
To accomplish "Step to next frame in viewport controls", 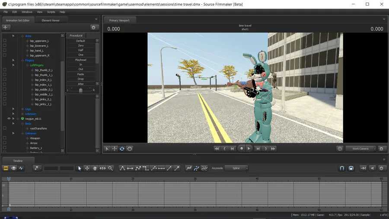I will coord(258,149).
